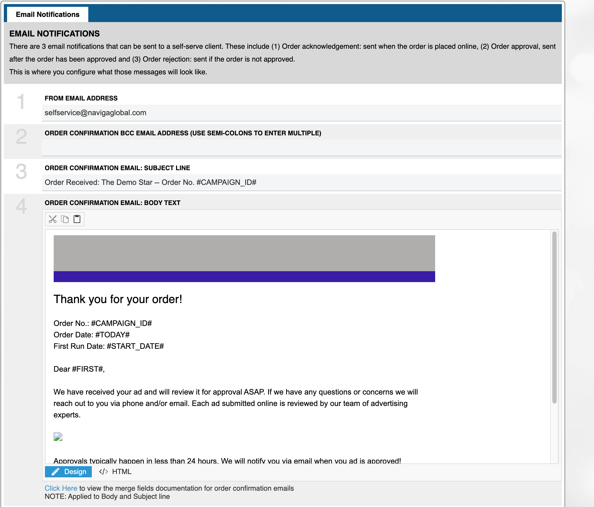Click the "We have received your ad" paragraph
Image resolution: width=594 pixels, height=507 pixels.
tap(235, 403)
